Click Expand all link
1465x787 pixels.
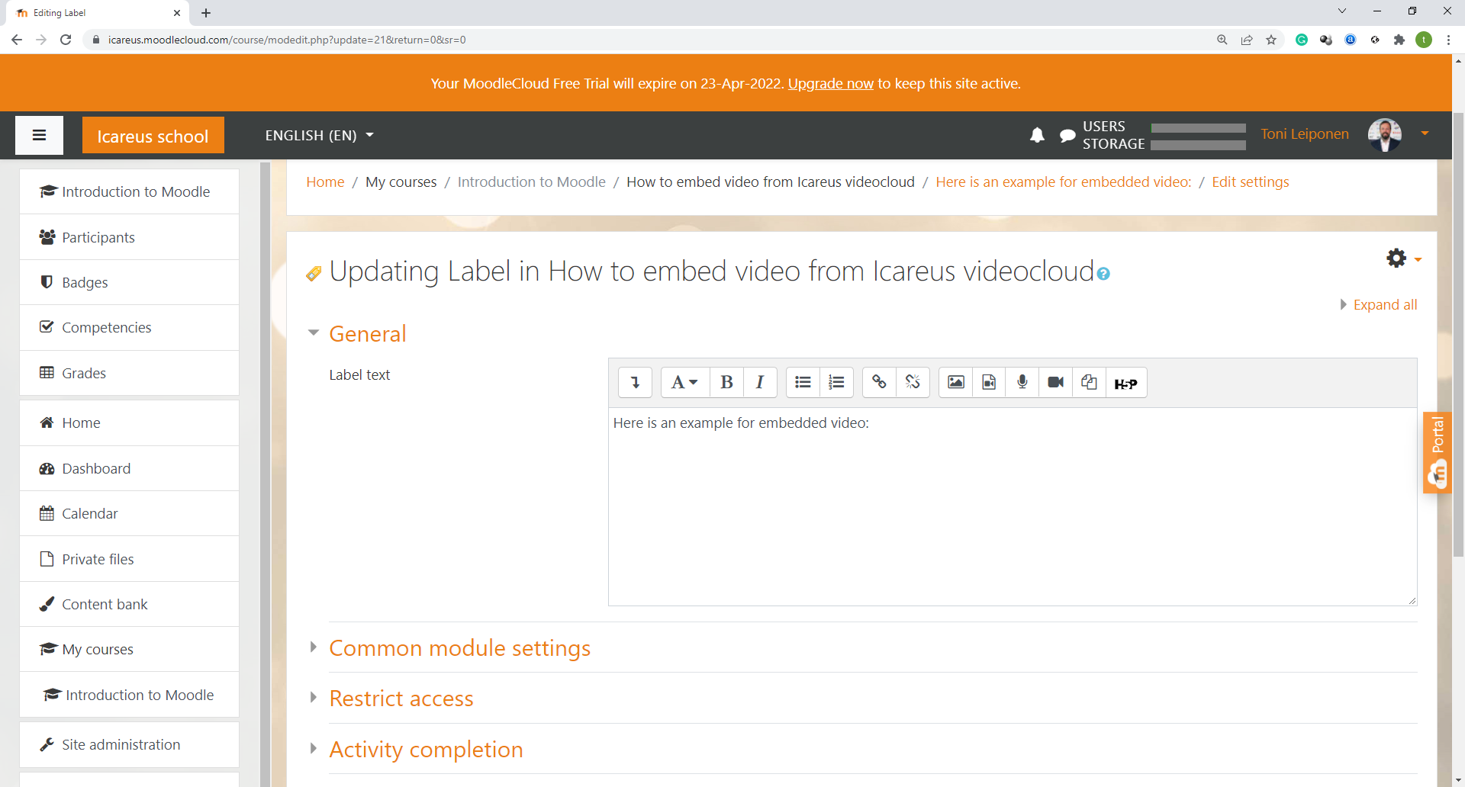[1384, 305]
